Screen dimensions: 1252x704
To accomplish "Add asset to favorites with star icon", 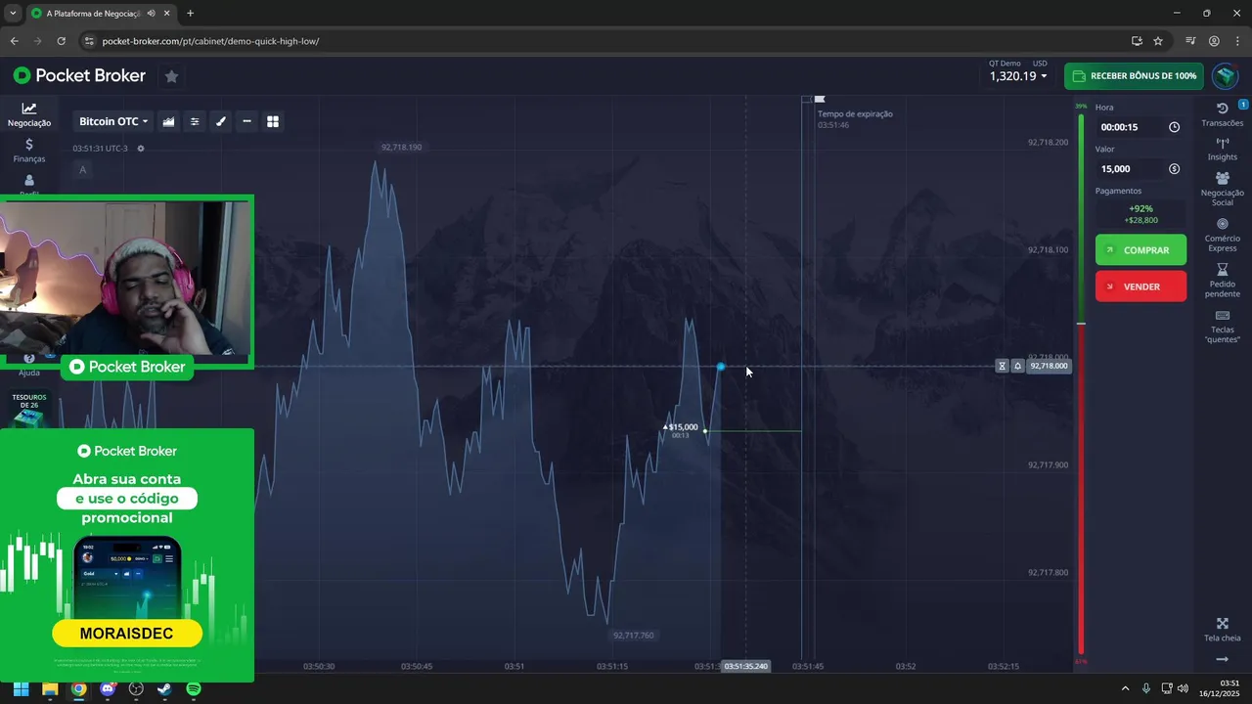I will 171,76.
